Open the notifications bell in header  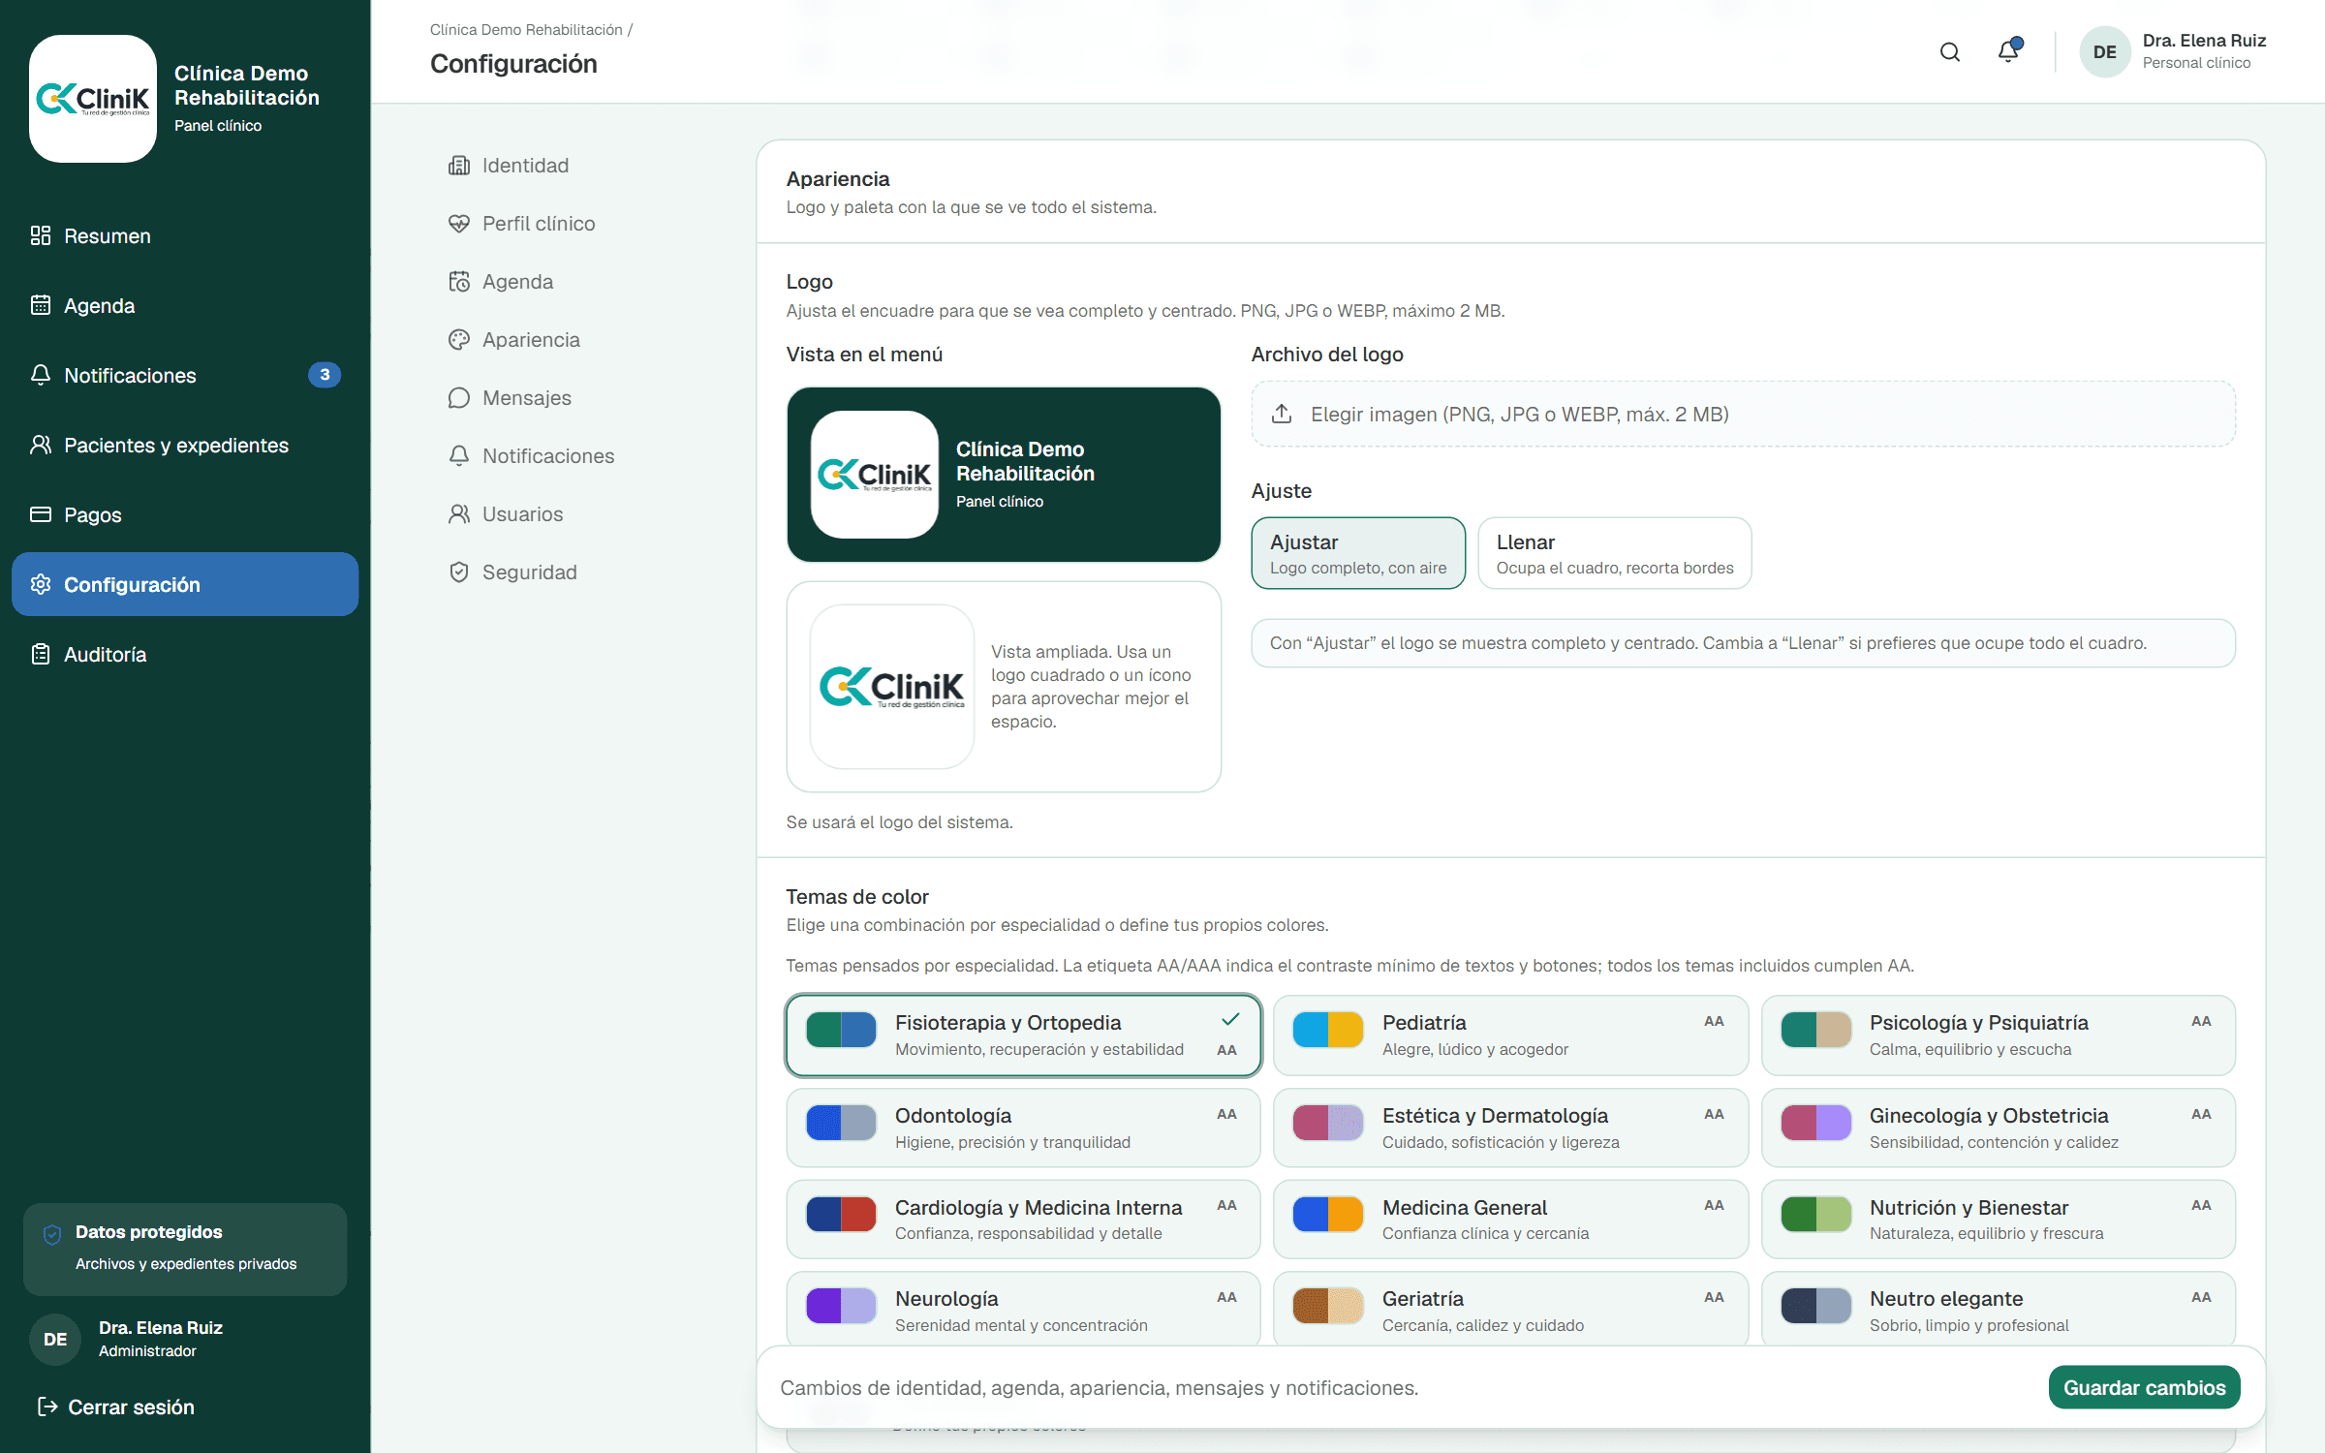[2008, 51]
